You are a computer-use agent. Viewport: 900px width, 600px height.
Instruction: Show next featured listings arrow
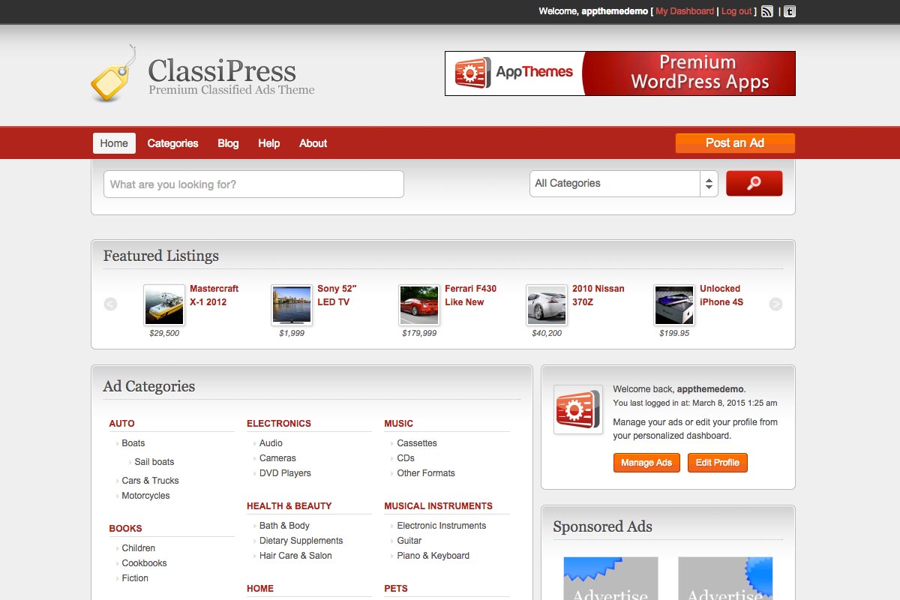coord(775,304)
